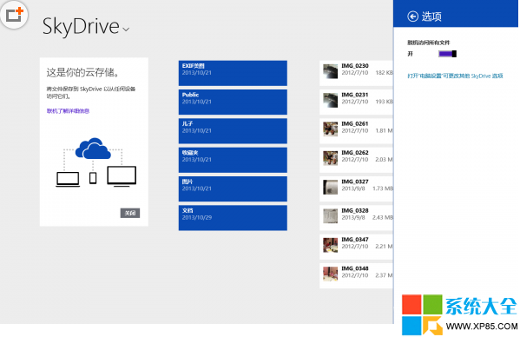Image resolution: width=520 pixels, height=337 pixels.
Task: Open the IMG_0261 thumbnail
Action: [330, 129]
